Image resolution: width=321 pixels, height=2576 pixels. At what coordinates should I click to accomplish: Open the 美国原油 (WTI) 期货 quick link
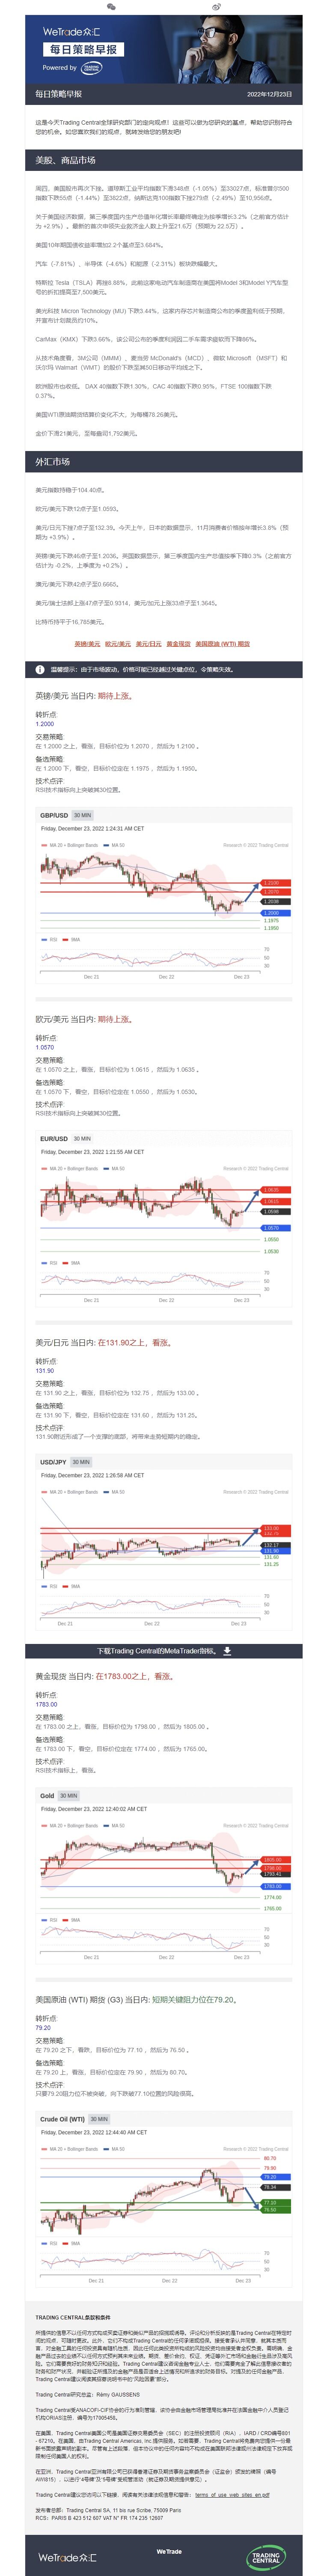(222, 644)
